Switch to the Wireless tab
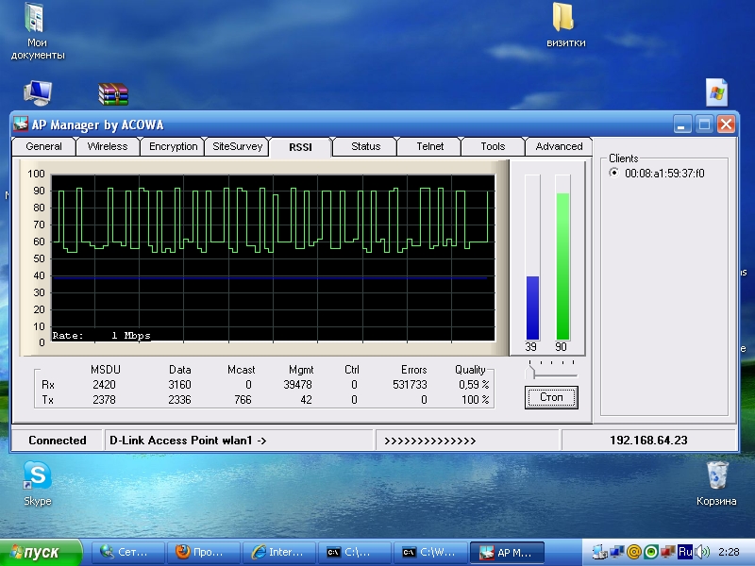Image resolution: width=755 pixels, height=566 pixels. coord(108,146)
